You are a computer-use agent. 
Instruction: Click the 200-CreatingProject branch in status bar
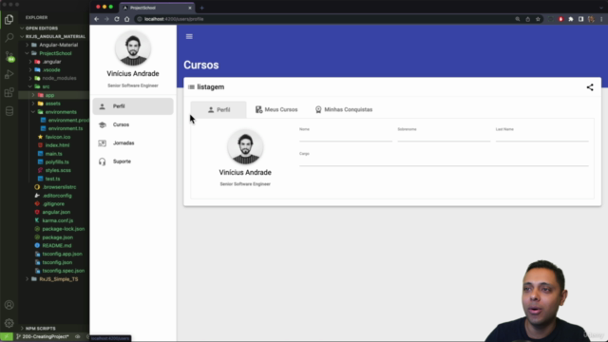click(43, 336)
